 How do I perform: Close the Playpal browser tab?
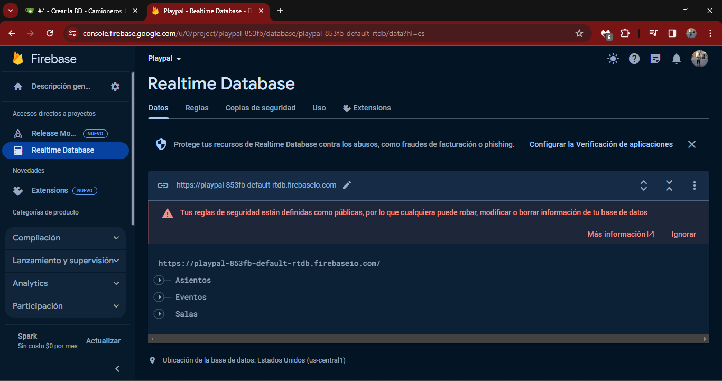261,11
